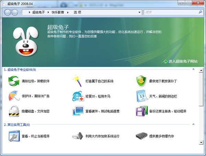206x156 pixels.
Task: Click the padlock disk hiding icon
Action: pyautogui.click(x=14, y=111)
